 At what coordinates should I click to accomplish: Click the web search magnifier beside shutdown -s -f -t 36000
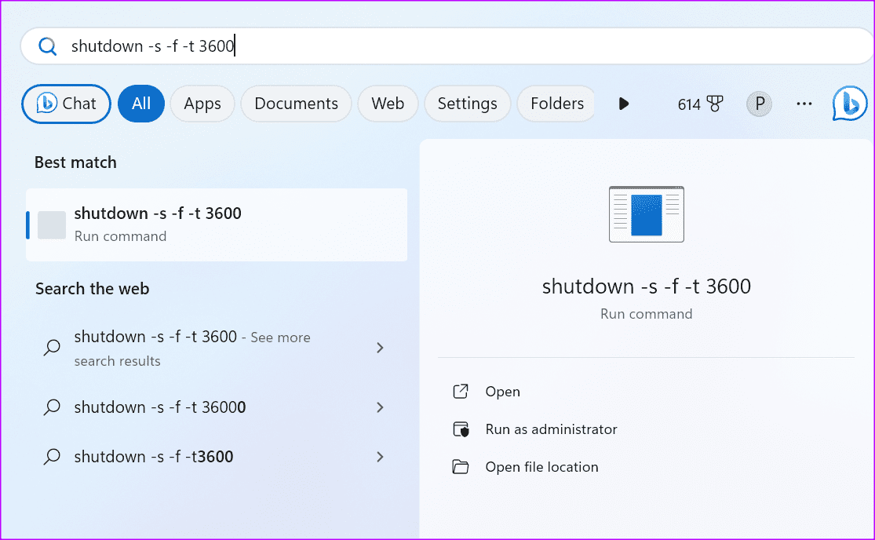tap(51, 407)
